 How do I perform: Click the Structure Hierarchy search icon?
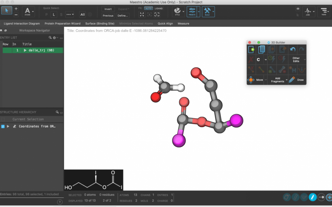pyautogui.click(x=57, y=112)
